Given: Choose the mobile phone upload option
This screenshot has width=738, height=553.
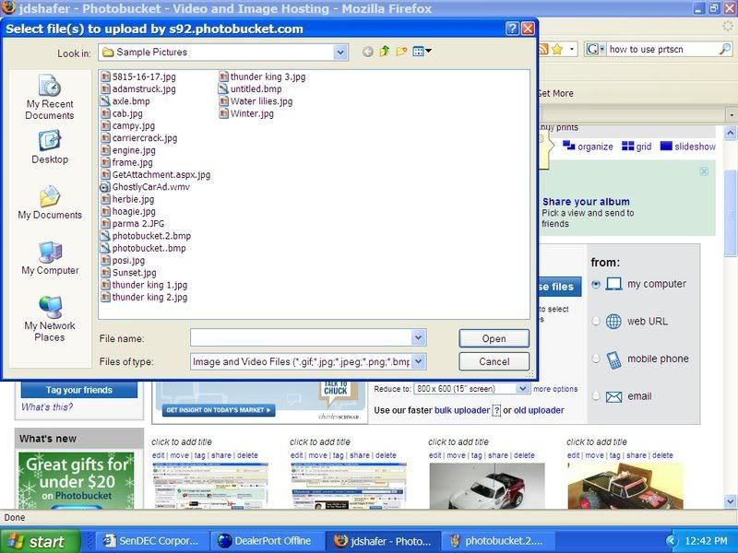Looking at the screenshot, I should pyautogui.click(x=596, y=359).
